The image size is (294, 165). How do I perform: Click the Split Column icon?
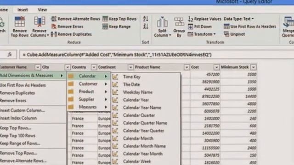(x=162, y=22)
